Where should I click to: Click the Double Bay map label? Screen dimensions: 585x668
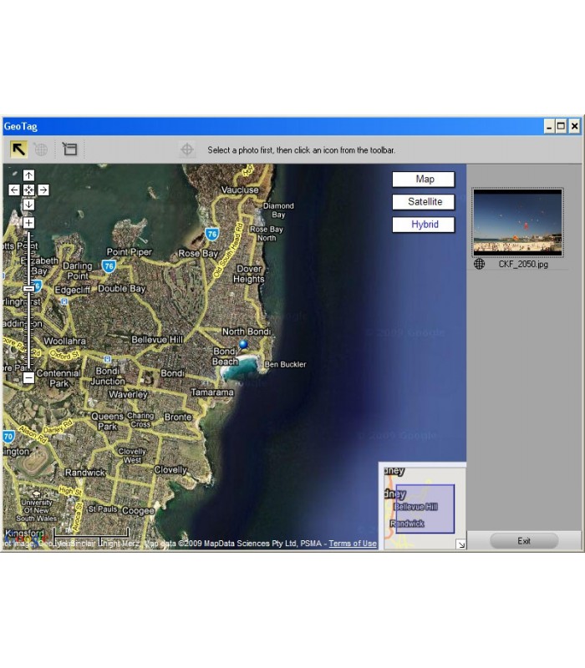coord(122,289)
